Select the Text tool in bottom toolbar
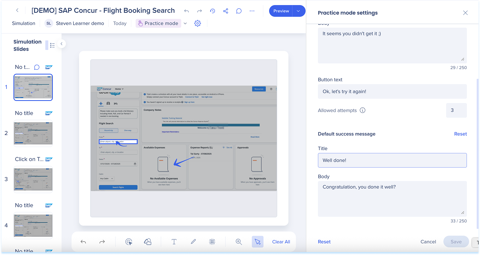The width and height of the screenshot is (480, 255). coord(174,242)
